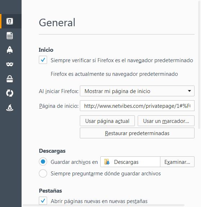Click Usar página actual button
The image size is (201, 207).
coord(107,121)
